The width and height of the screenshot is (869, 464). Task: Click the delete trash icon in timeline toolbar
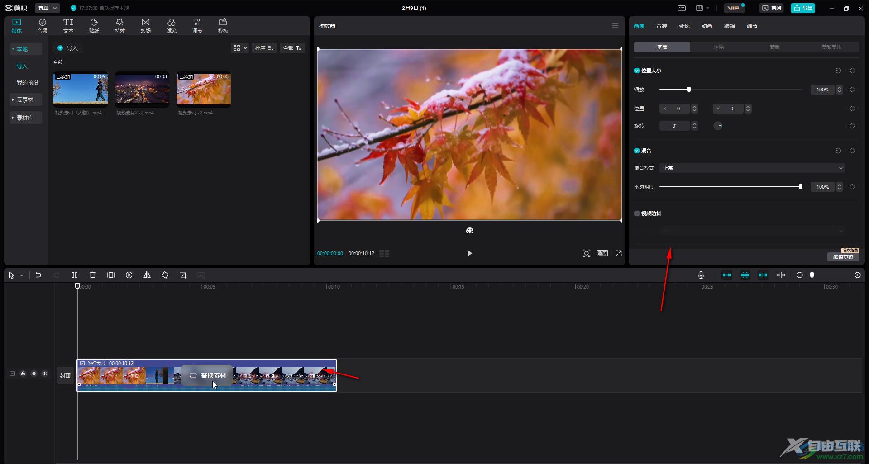point(93,275)
